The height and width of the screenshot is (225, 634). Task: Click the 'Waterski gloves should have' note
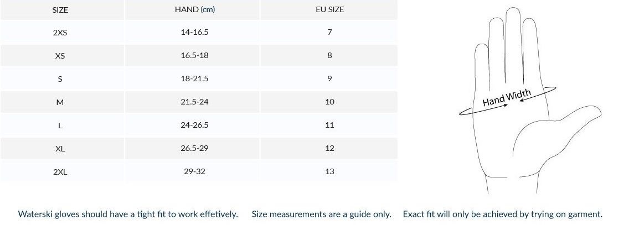click(x=128, y=214)
